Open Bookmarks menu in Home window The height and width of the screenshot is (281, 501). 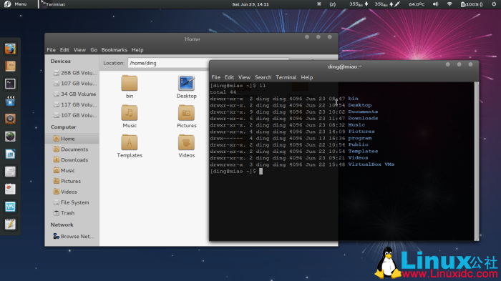114,50
